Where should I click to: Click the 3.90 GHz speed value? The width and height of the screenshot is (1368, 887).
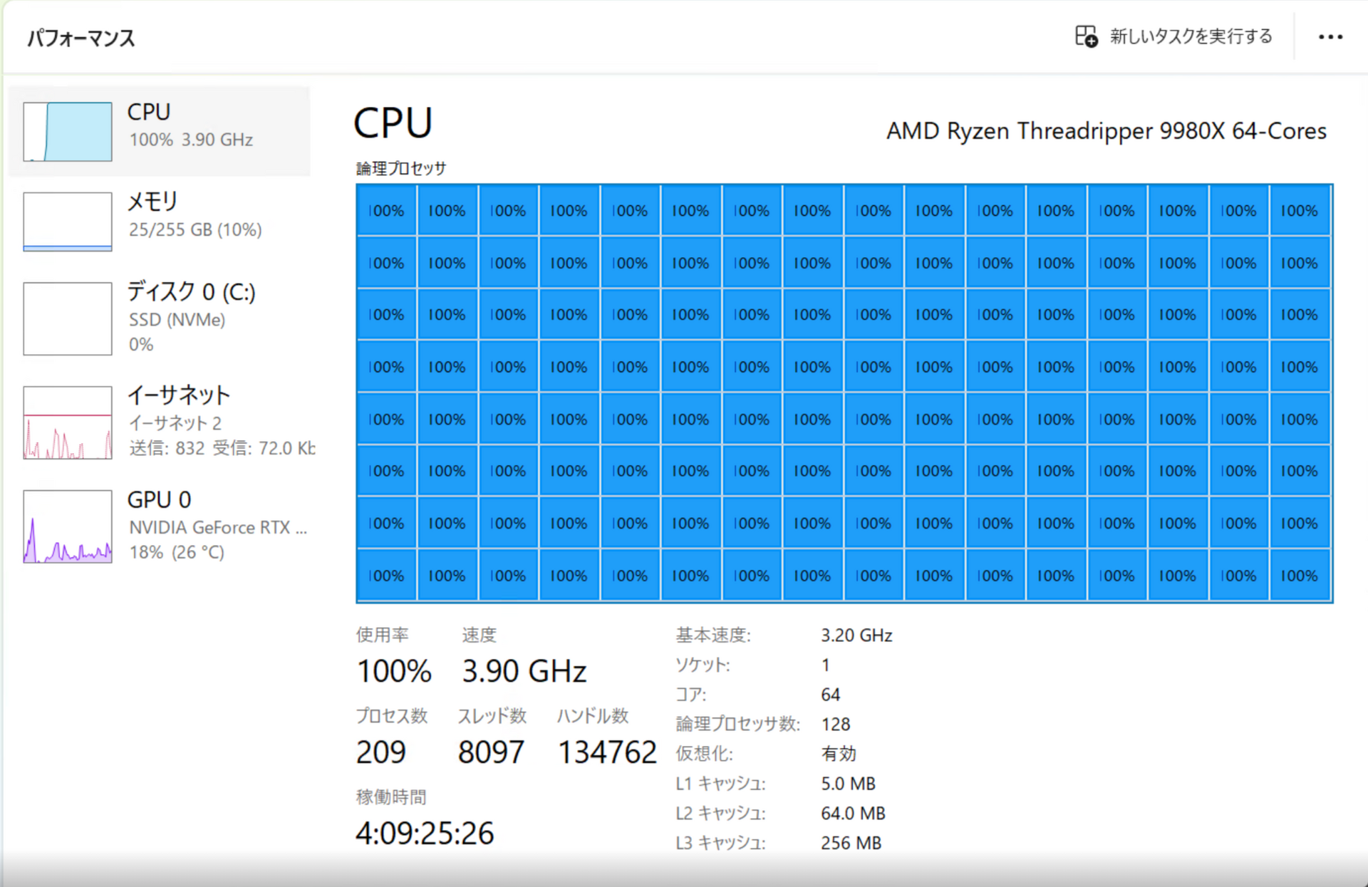tap(524, 671)
